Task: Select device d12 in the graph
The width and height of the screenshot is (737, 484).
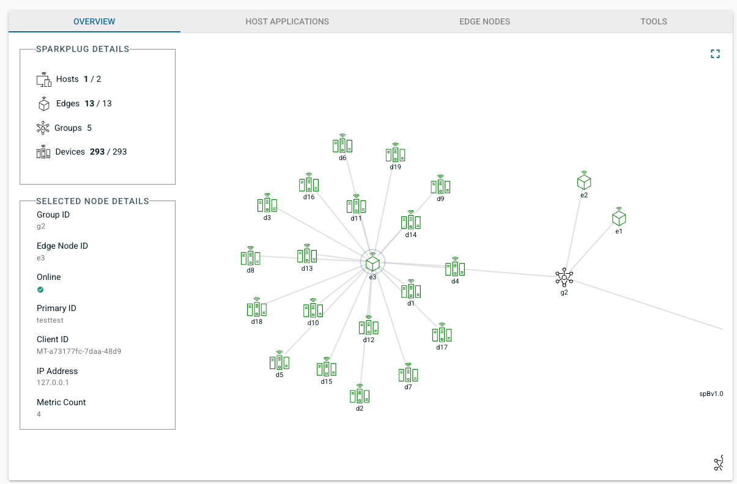Action: [369, 326]
